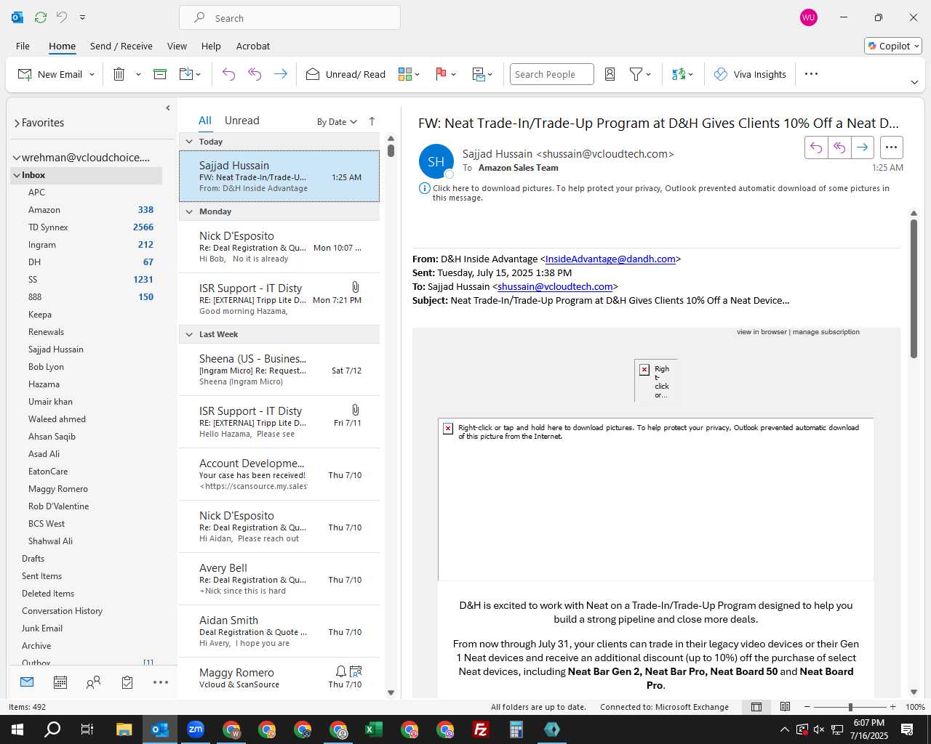Click the ribbon Reply arrow icon
Screen dimensions: 931x744
click(x=228, y=74)
